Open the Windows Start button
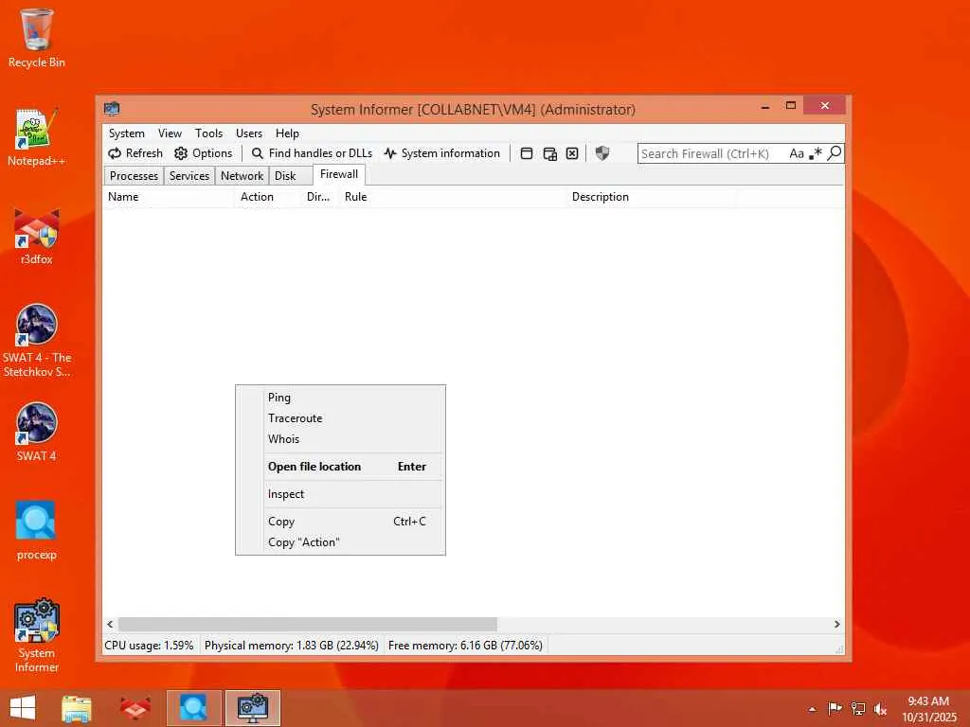Viewport: 970px width, 727px height. tap(23, 708)
